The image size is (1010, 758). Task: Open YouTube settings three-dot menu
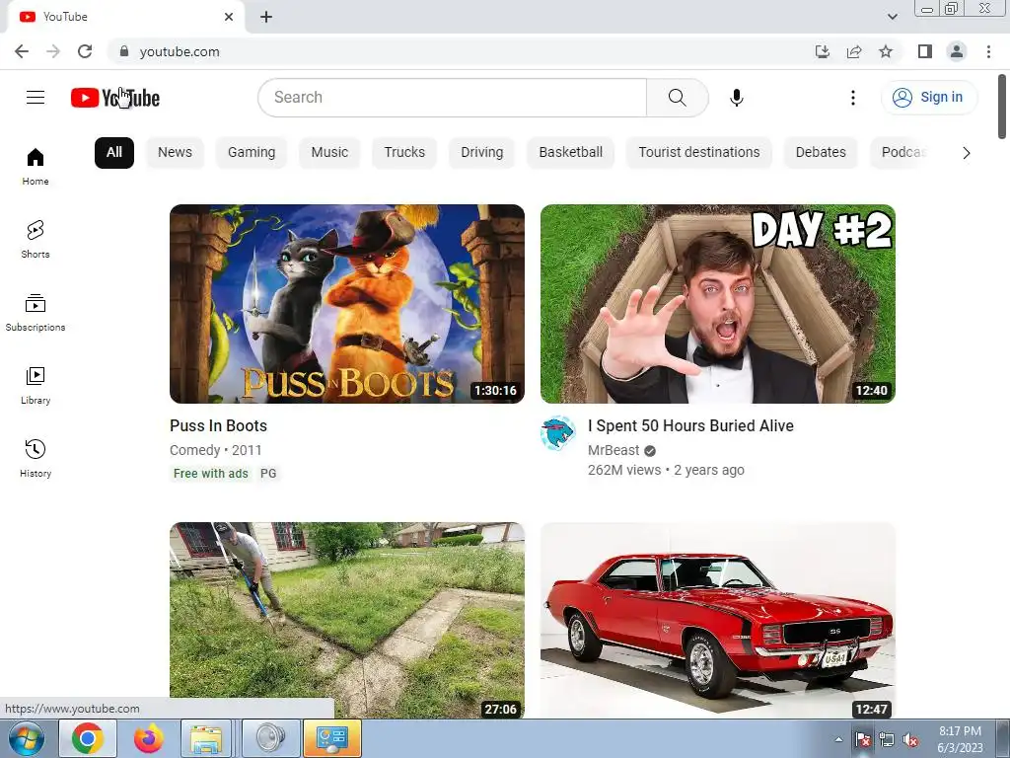point(853,98)
